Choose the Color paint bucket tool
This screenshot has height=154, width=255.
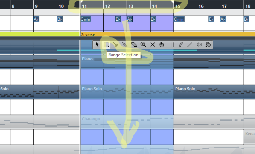coord(208,45)
